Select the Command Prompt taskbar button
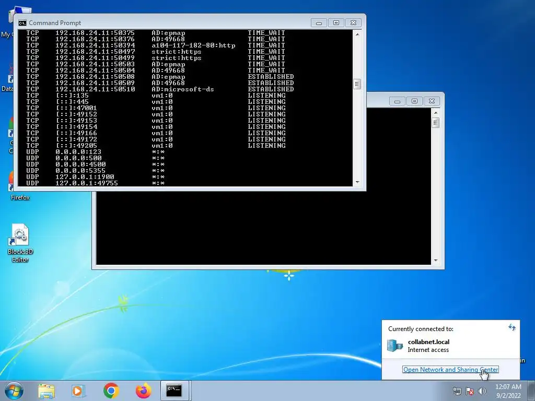The width and height of the screenshot is (535, 401). [175, 391]
